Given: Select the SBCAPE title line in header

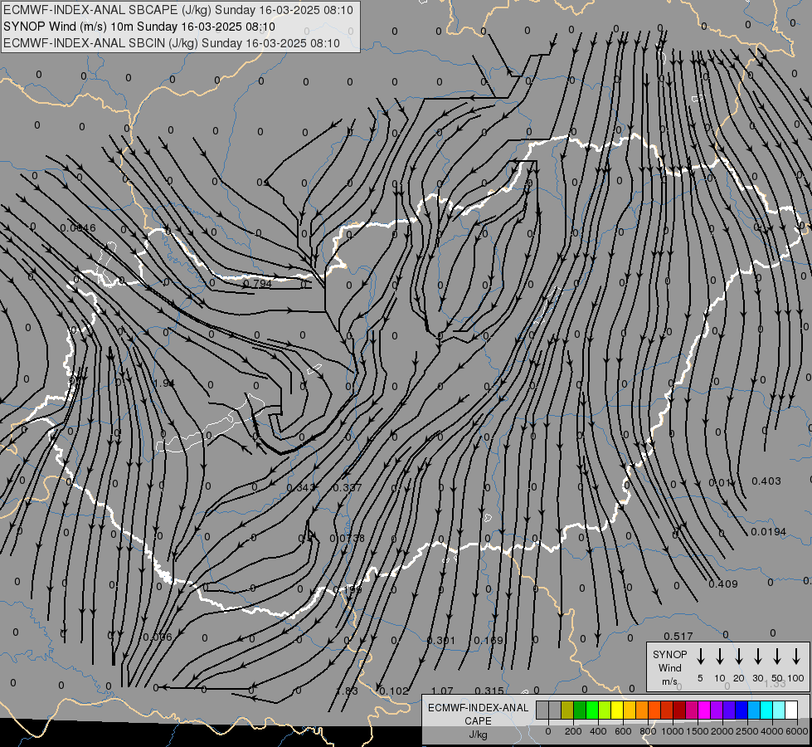Looking at the screenshot, I should pos(178,10).
